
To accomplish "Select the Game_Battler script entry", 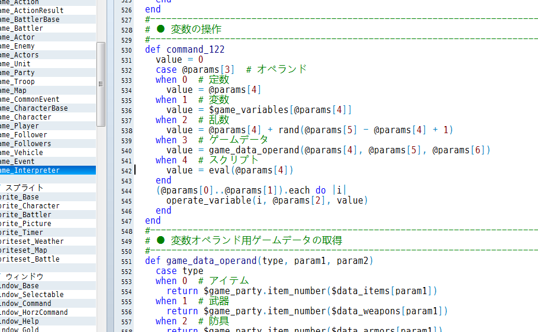I will 48,28.
